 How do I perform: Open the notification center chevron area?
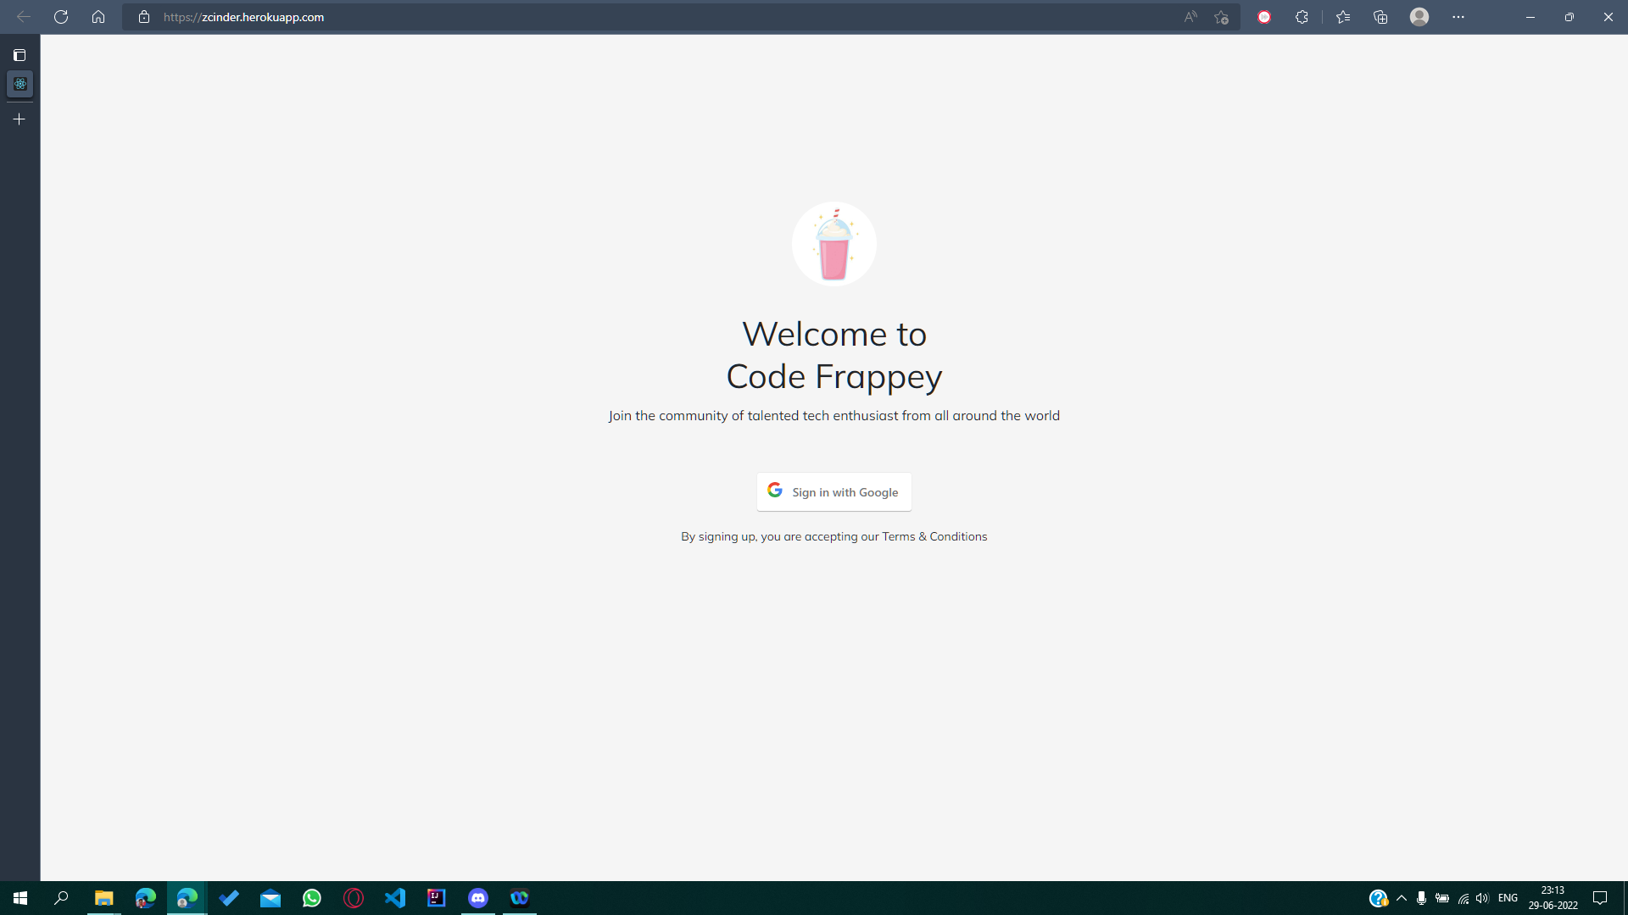click(1602, 898)
